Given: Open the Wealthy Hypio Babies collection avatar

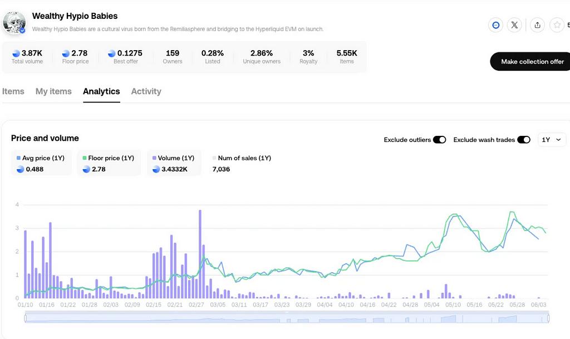Looking at the screenshot, I should (x=14, y=22).
